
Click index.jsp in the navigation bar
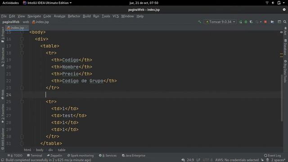click(x=40, y=22)
